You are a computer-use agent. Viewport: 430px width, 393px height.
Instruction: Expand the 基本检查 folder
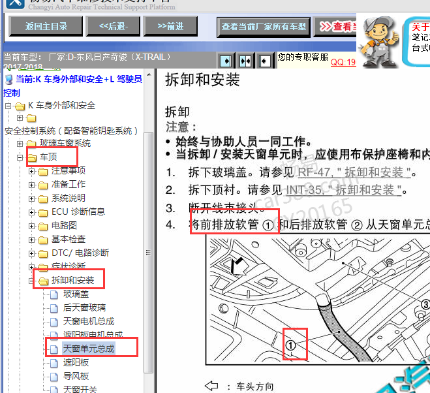click(x=31, y=240)
